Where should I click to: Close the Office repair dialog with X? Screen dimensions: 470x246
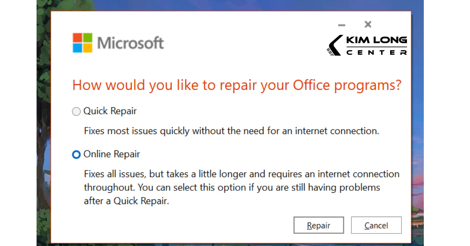(368, 25)
